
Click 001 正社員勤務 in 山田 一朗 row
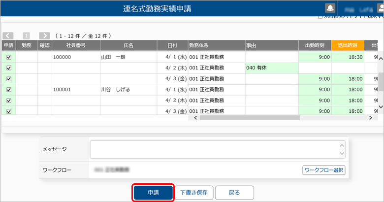click(x=206, y=57)
